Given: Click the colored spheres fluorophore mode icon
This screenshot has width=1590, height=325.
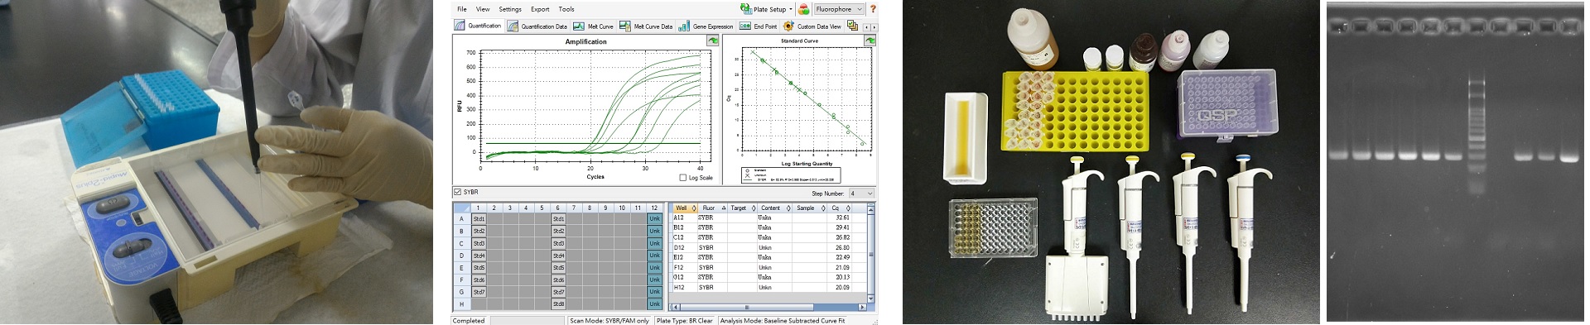Looking at the screenshot, I should point(803,9).
